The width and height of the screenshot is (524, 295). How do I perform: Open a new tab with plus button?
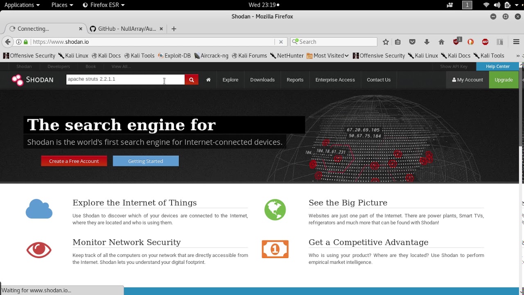[x=174, y=29]
